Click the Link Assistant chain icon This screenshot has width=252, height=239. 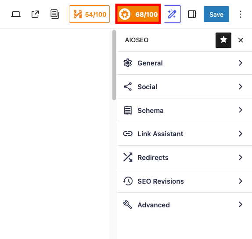[128, 134]
